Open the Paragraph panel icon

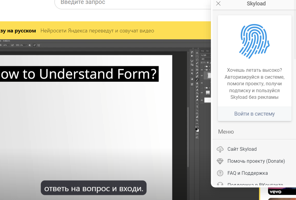pos(192,74)
